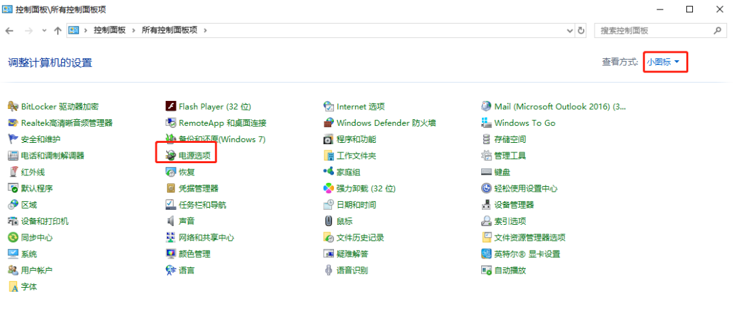Open the 电源选项 icon
This screenshot has height=327, width=733.
pos(170,156)
